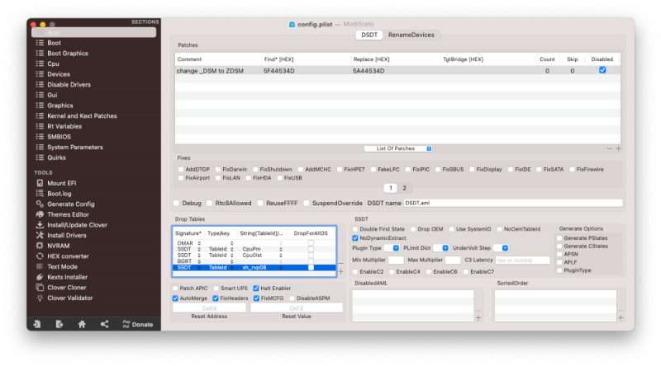The height and width of the screenshot is (366, 661).
Task: Open the Clover Validator
Action: coord(70,298)
